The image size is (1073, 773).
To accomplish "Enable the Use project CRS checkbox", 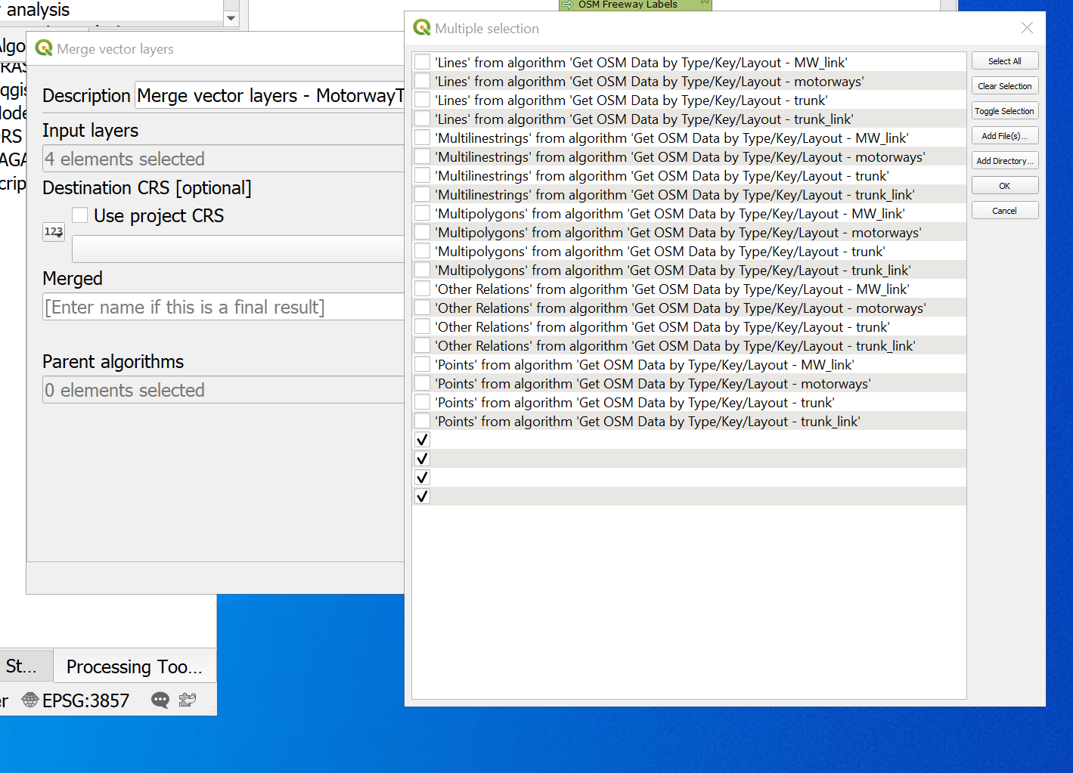I will click(80, 215).
